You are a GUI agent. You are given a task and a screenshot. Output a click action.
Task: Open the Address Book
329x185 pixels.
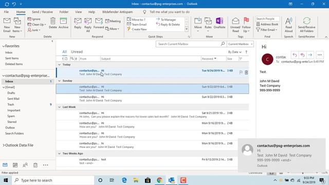click(267, 24)
